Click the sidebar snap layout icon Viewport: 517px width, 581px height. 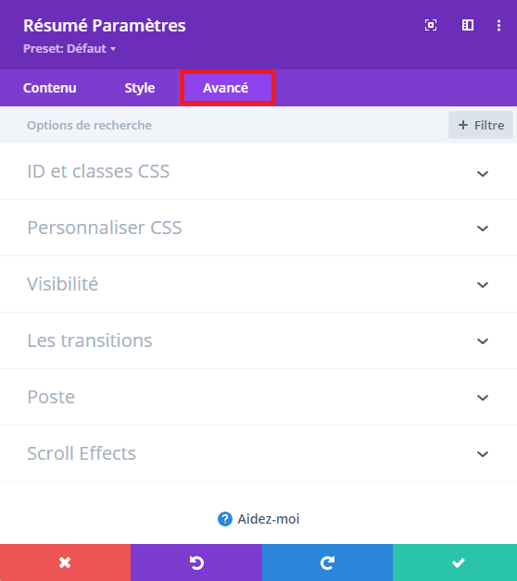(468, 25)
